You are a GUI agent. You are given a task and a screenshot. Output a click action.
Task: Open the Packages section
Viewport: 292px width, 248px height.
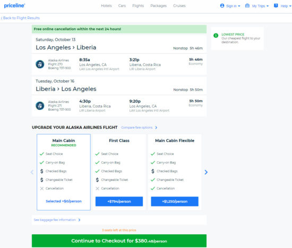click(x=159, y=6)
